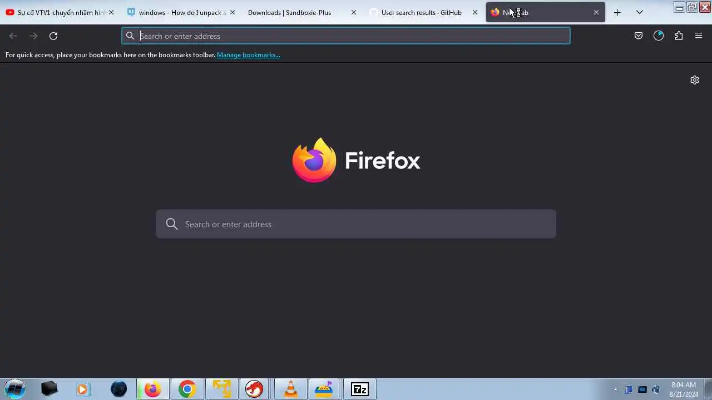
Task: Close the YouTube VTV1 tab
Action: point(111,12)
